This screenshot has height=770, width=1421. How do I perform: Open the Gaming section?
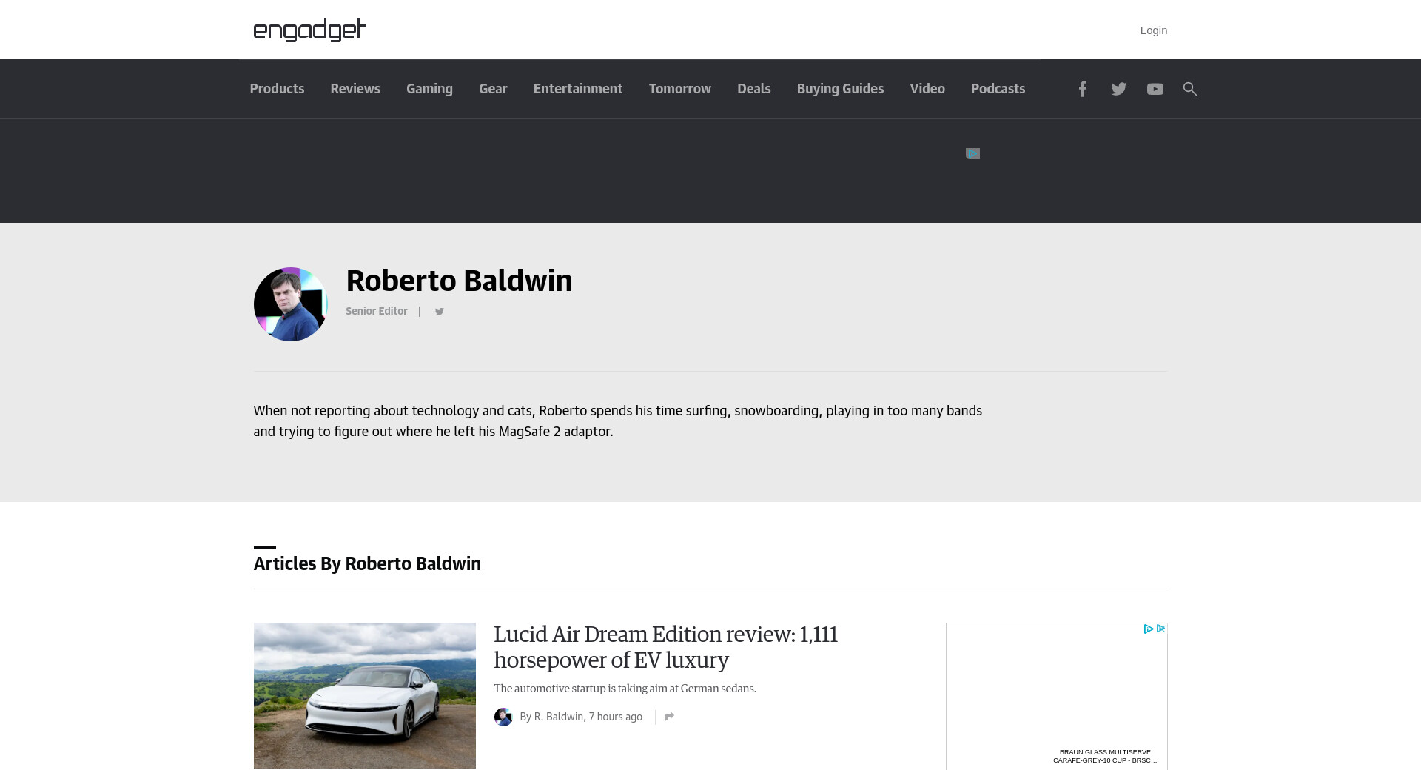click(429, 89)
